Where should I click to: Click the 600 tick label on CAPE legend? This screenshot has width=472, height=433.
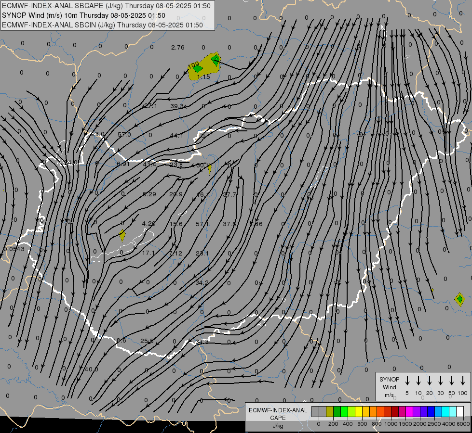pos(362,424)
